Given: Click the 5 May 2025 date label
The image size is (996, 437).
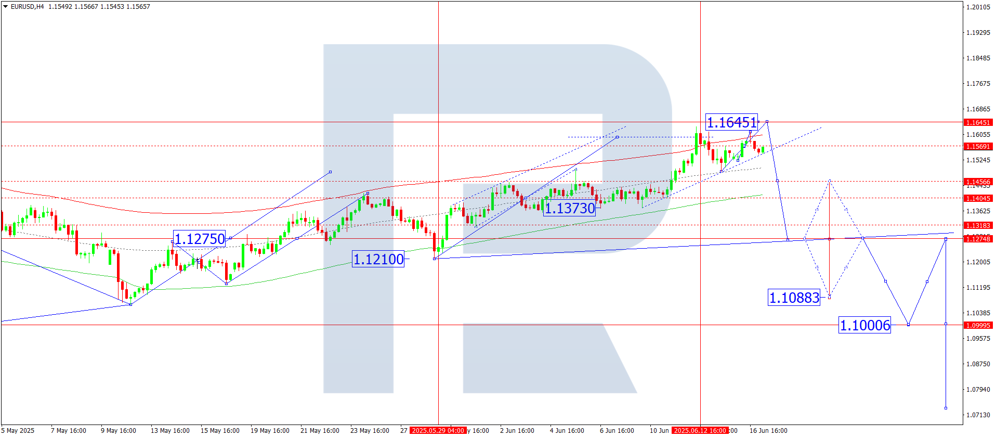Looking at the screenshot, I should [18, 430].
